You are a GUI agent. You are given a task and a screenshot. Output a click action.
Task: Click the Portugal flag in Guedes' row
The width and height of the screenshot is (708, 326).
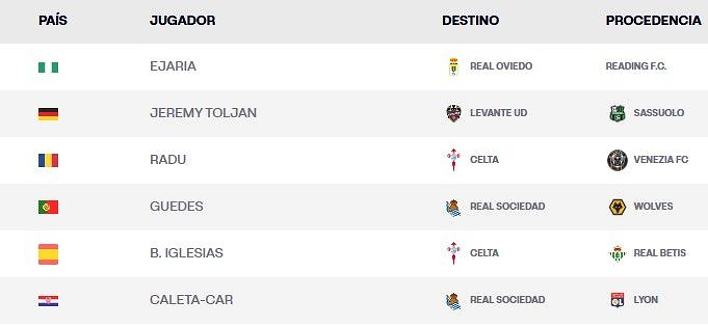click(48, 207)
